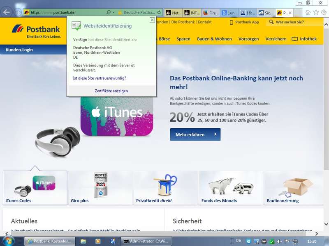Open browser tools gear icon
This screenshot has width=329, height=246.
pos(324,12)
